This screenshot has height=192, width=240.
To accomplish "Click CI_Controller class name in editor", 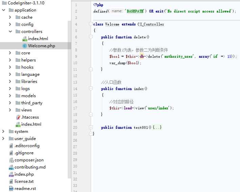I will click(151, 24).
